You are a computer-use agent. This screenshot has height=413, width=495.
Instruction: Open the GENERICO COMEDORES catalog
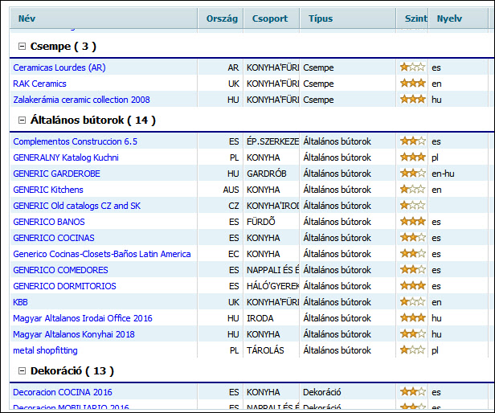60,270
